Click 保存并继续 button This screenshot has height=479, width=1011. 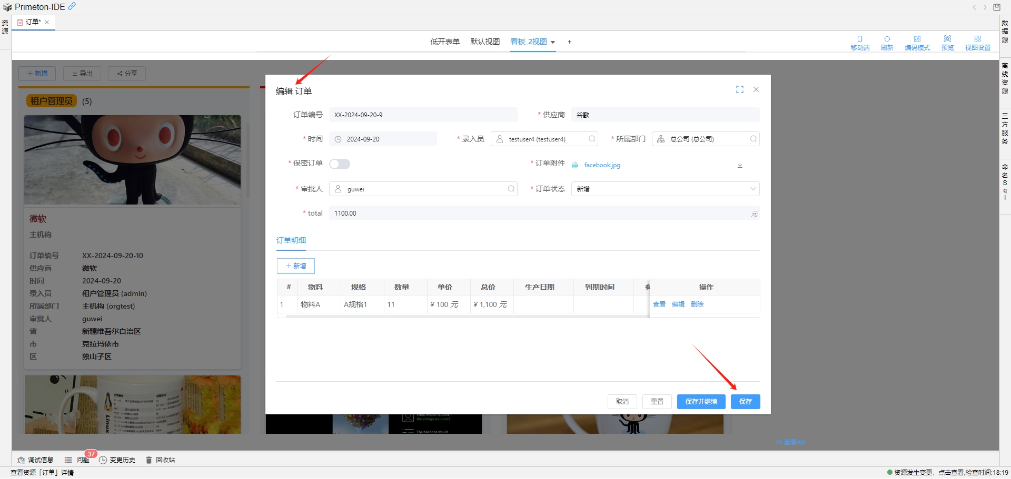point(701,402)
